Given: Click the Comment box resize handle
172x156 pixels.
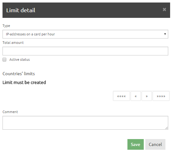Looking at the screenshot, I should pyautogui.click(x=167, y=128).
